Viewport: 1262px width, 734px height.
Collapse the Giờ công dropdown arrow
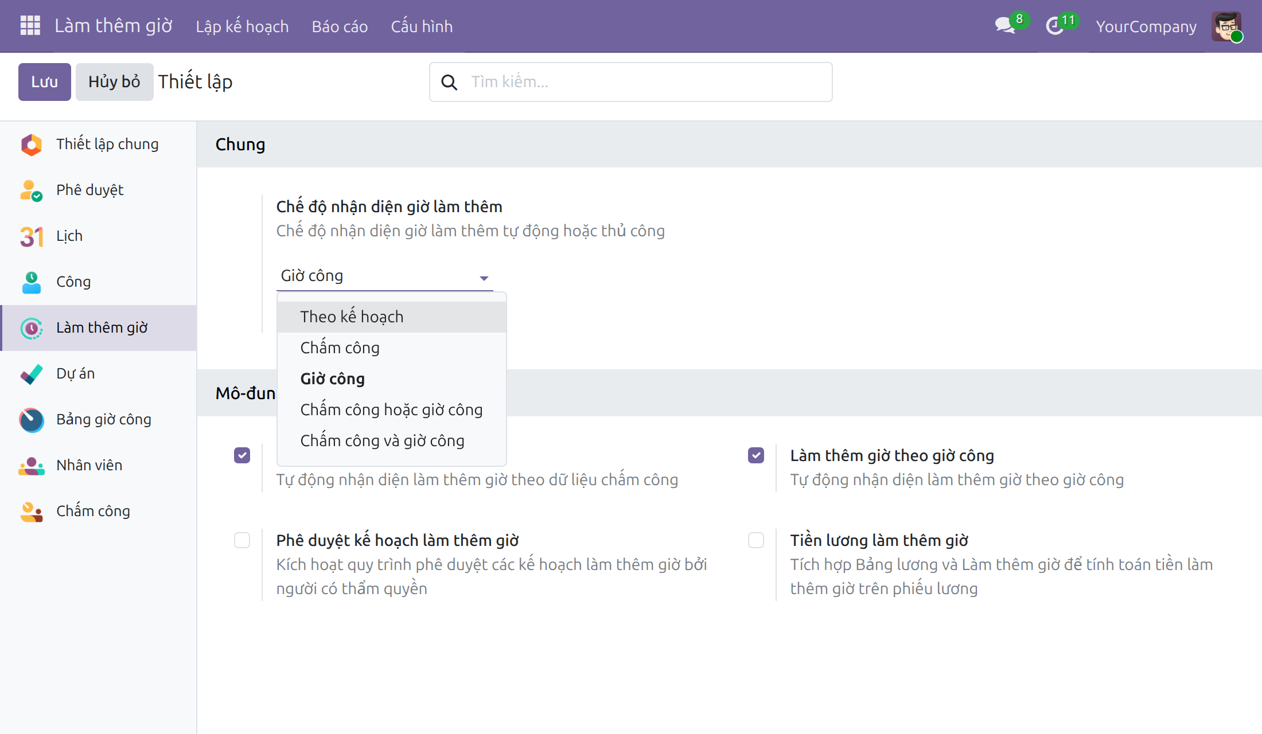pos(484,278)
